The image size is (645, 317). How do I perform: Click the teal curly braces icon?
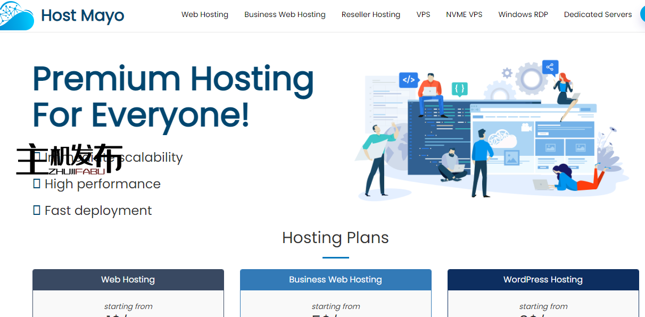point(460,88)
